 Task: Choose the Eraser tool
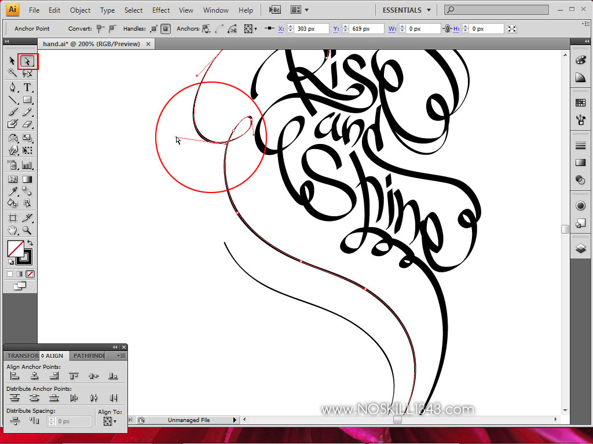point(27,124)
